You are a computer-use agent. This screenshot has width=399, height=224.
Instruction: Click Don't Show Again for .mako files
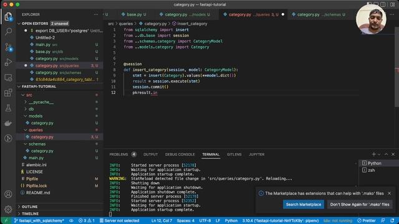[360, 204]
